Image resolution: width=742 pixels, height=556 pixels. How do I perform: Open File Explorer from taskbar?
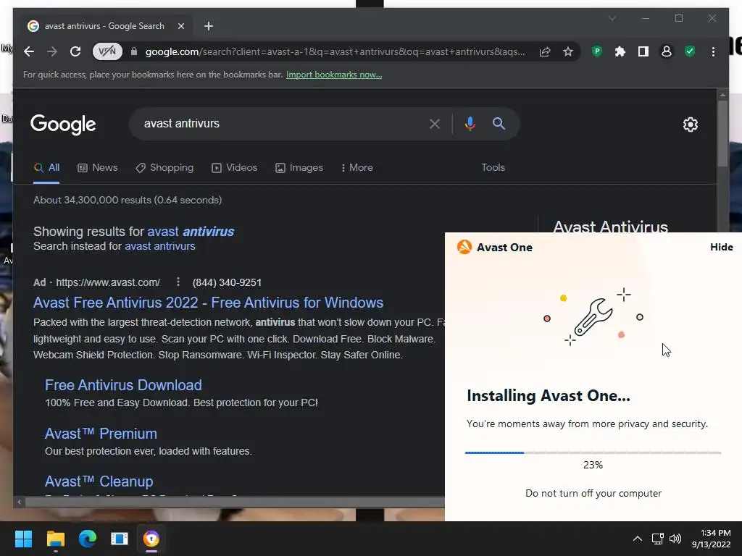[x=55, y=539]
